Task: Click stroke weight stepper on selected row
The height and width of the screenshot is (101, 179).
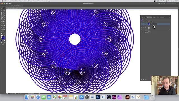Action: coord(152,24)
